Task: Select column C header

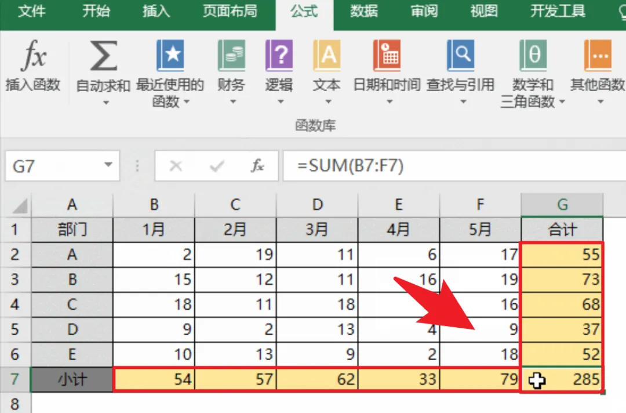Action: pos(235,205)
